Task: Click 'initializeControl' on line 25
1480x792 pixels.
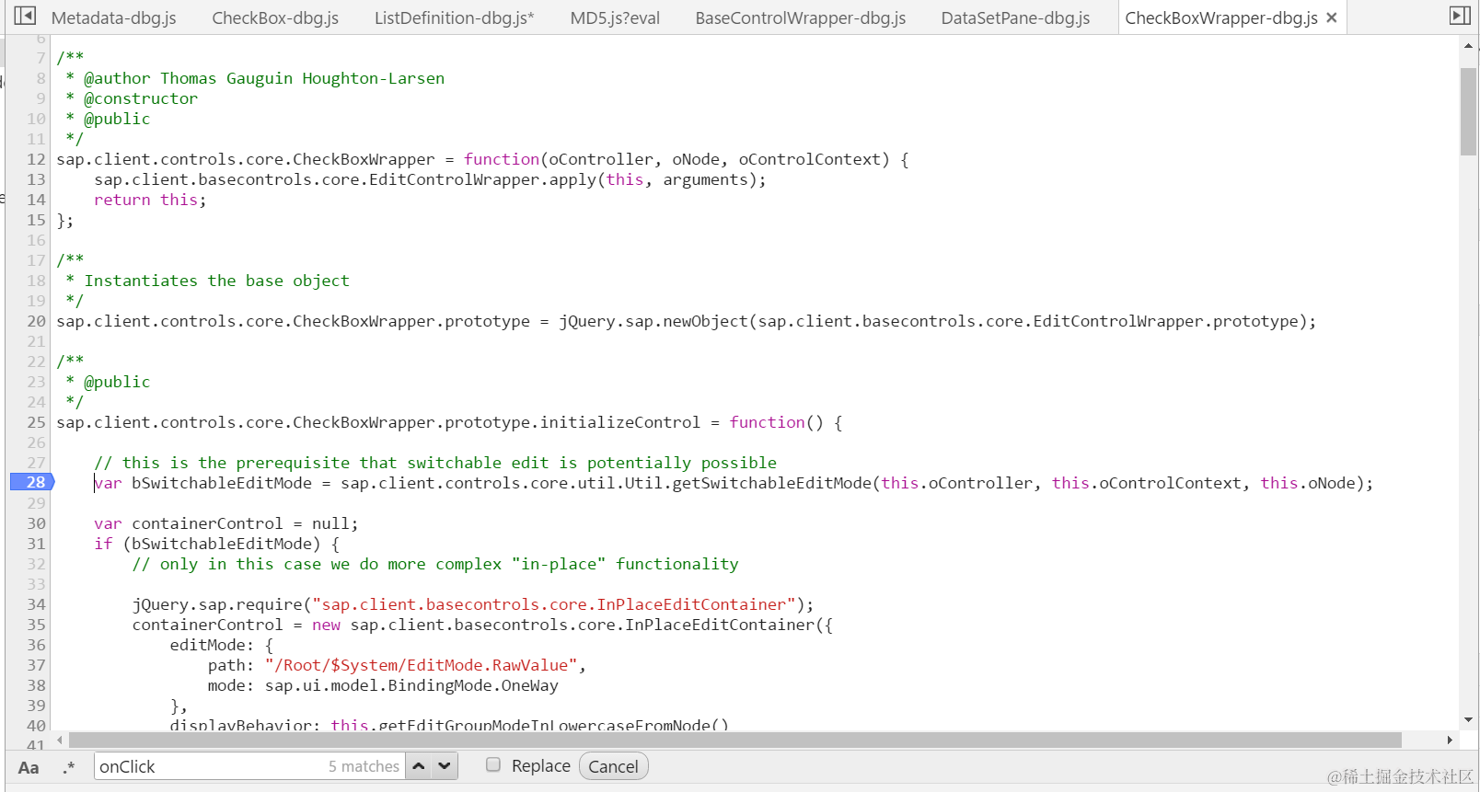Action: 620,422
